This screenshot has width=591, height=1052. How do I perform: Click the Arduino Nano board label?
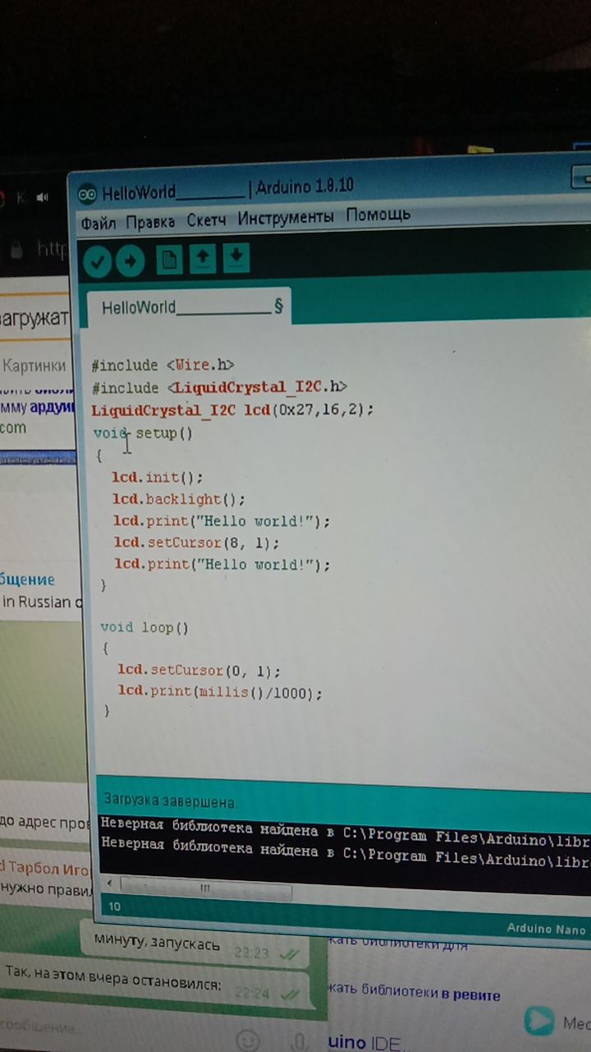547,929
